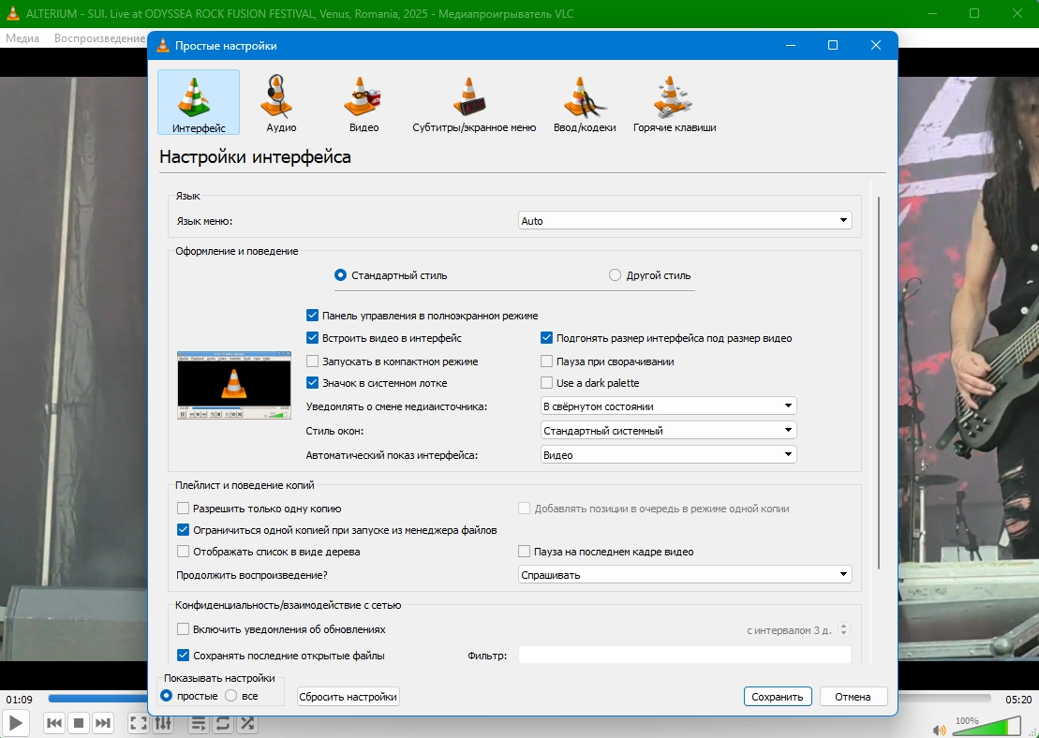This screenshot has height=738, width=1039.
Task: Open Уведомлять о смене медиаисточника dropdown
Action: [669, 406]
